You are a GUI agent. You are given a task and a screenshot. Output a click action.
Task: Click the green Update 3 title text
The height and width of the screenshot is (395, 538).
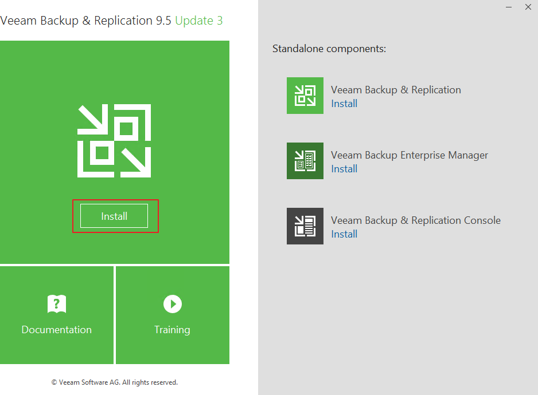click(199, 21)
